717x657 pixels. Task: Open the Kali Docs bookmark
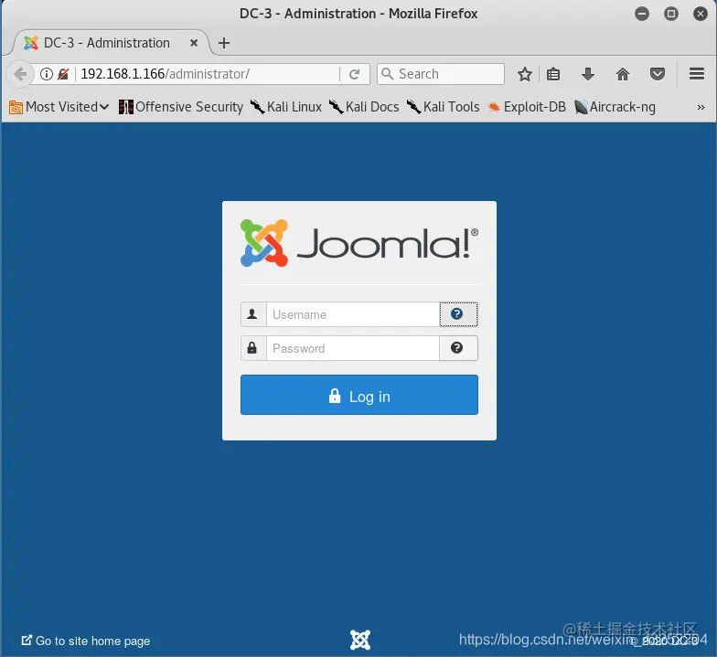pos(364,107)
